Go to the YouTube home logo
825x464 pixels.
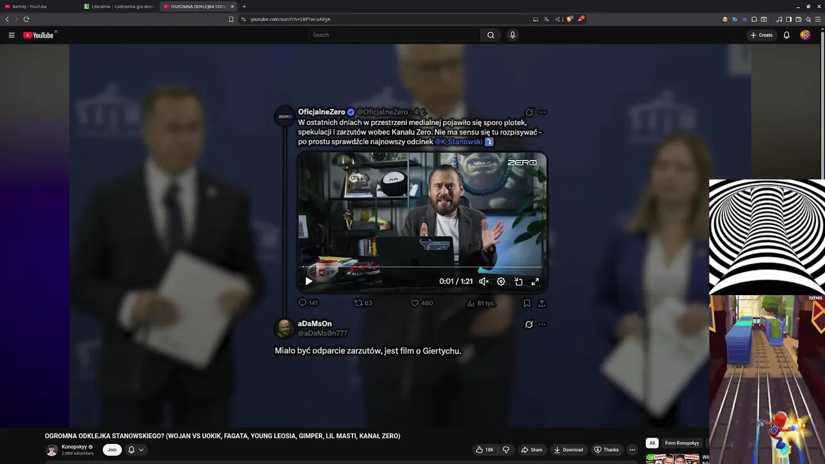coord(39,35)
